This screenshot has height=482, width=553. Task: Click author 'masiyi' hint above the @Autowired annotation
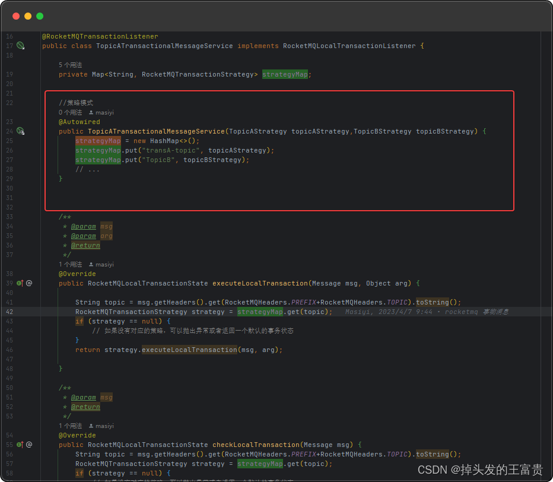101,113
